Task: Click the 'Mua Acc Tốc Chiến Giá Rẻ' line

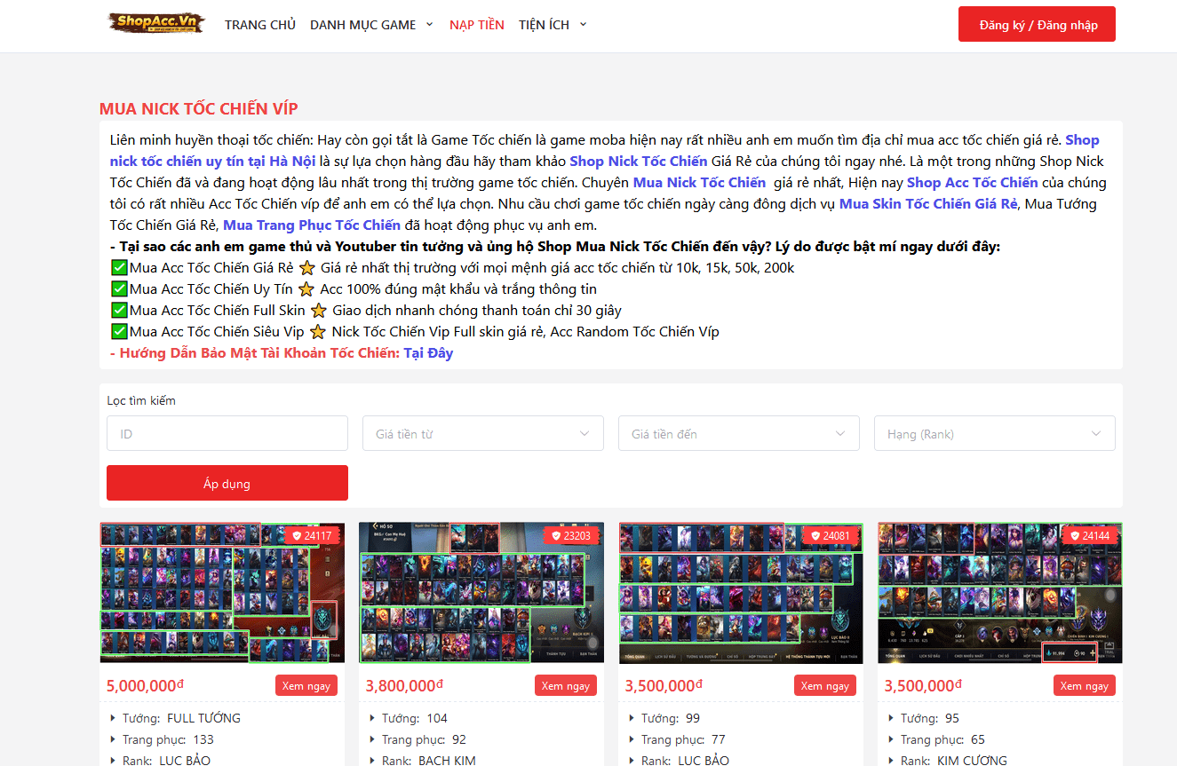Action: coord(452,268)
